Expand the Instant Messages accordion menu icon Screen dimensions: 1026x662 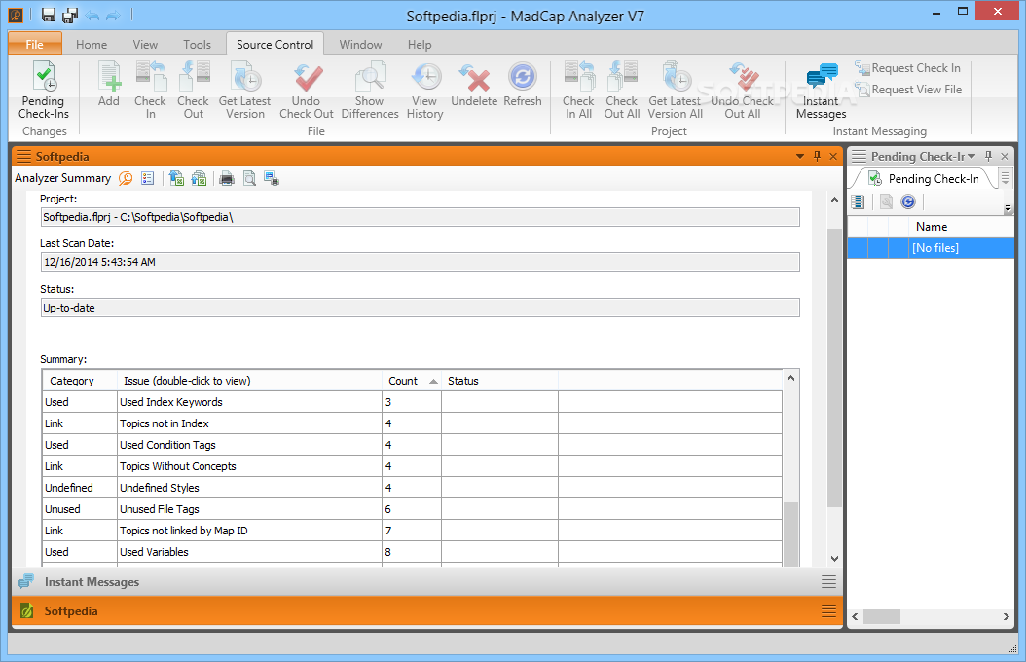828,581
